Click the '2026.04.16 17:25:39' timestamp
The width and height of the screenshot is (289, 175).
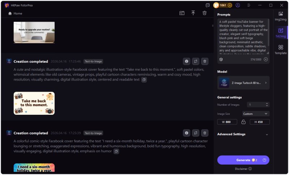tap(66, 133)
